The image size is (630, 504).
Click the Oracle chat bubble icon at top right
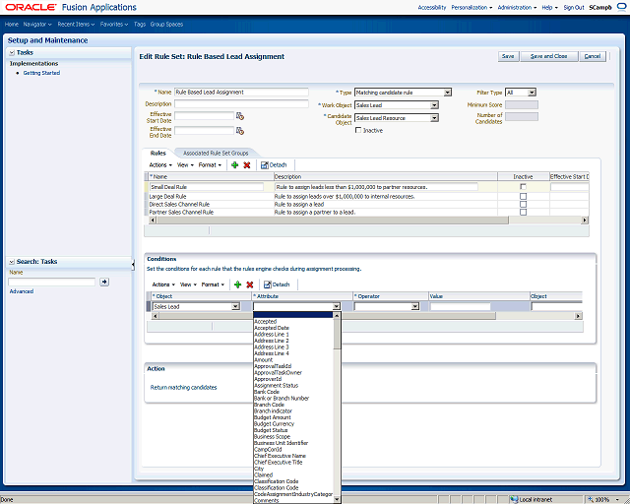[621, 7]
